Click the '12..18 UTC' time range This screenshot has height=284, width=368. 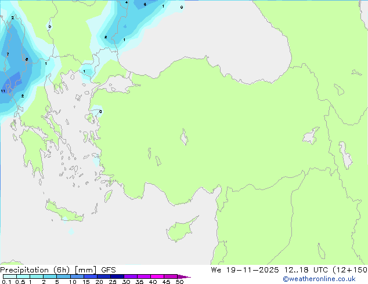(306, 270)
